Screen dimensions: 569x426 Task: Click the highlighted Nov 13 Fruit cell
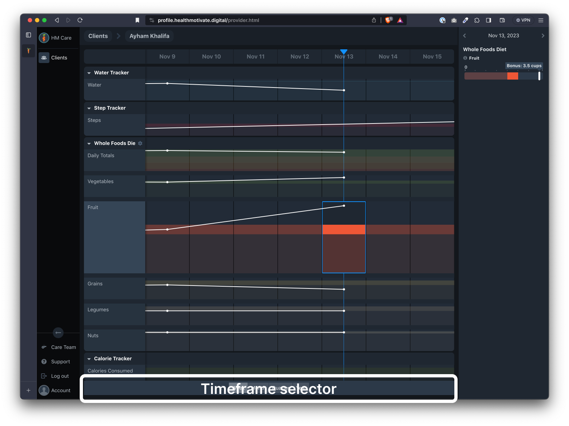tap(344, 237)
